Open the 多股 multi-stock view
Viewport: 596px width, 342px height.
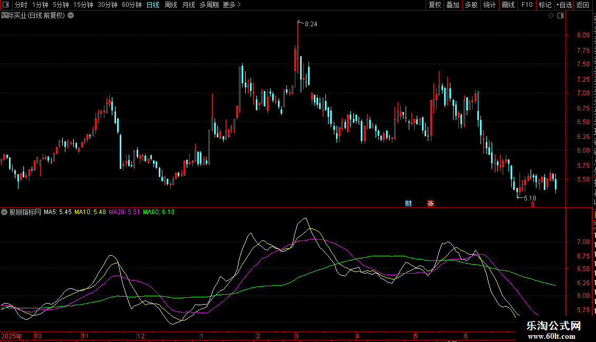[471, 5]
